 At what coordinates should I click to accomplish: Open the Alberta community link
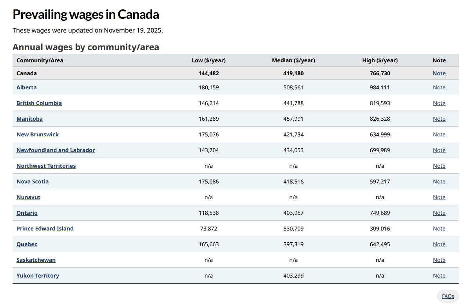pyautogui.click(x=27, y=87)
